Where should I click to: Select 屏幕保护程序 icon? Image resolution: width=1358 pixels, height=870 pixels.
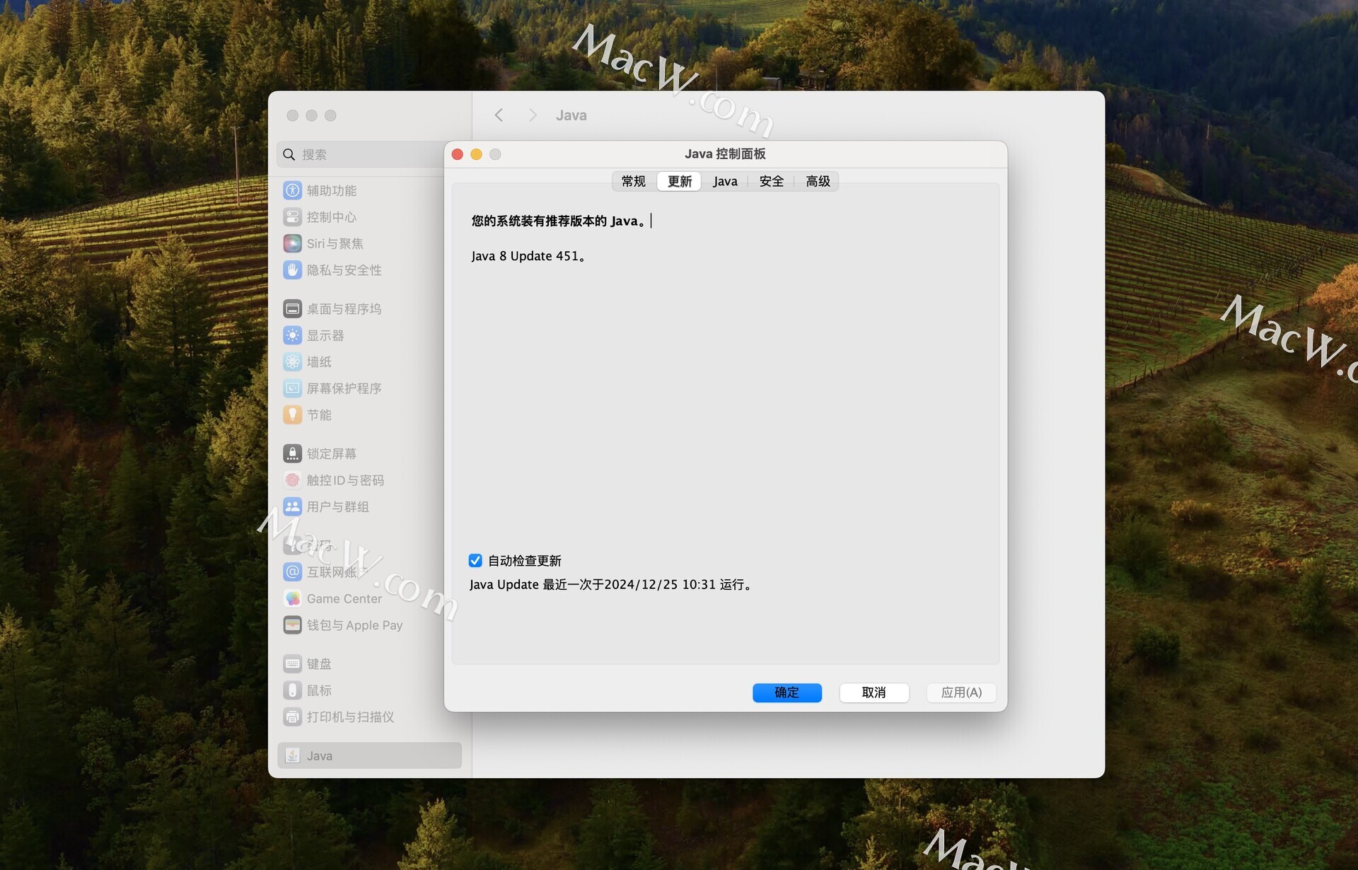tap(292, 388)
